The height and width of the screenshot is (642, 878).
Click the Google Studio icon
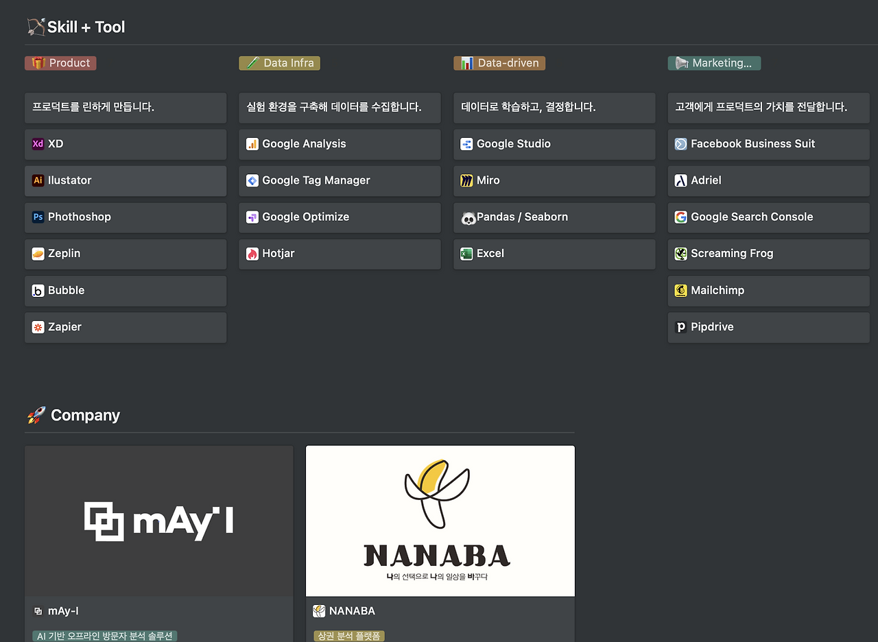(x=466, y=144)
